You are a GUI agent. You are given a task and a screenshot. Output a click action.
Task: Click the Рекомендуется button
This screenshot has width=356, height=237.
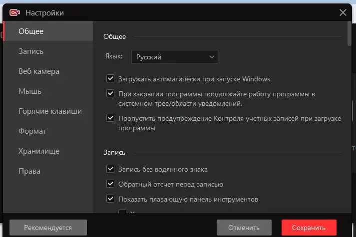pos(48,228)
